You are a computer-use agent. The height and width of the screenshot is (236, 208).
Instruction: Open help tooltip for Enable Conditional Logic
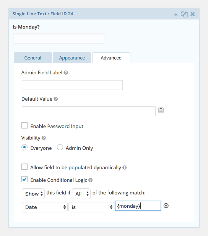90,180
